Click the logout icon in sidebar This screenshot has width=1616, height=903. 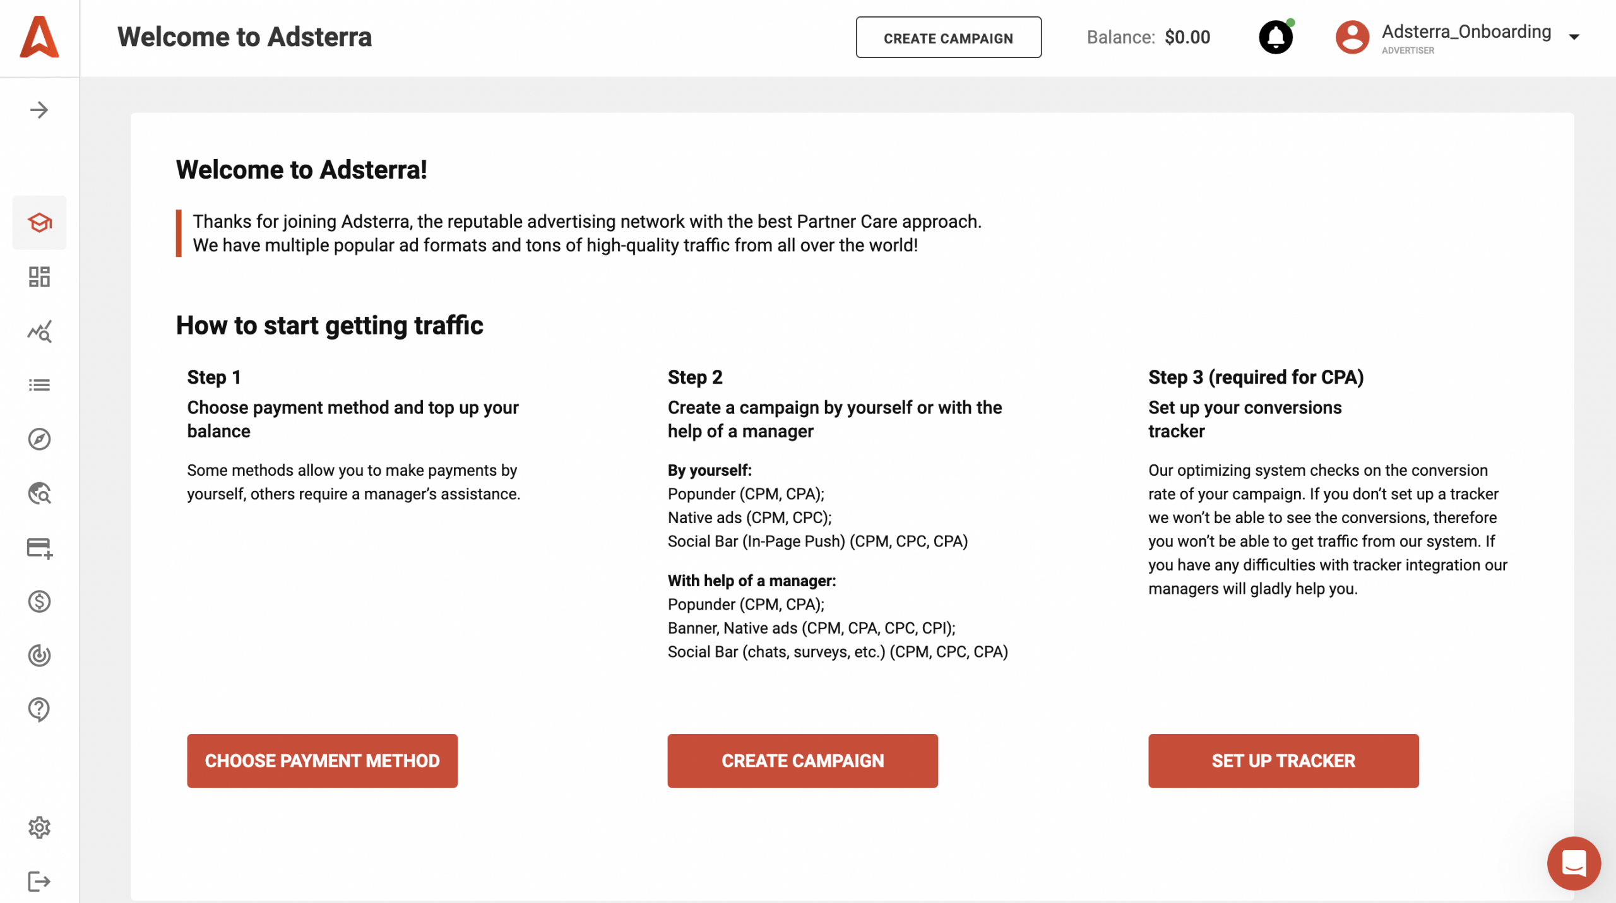(x=39, y=882)
